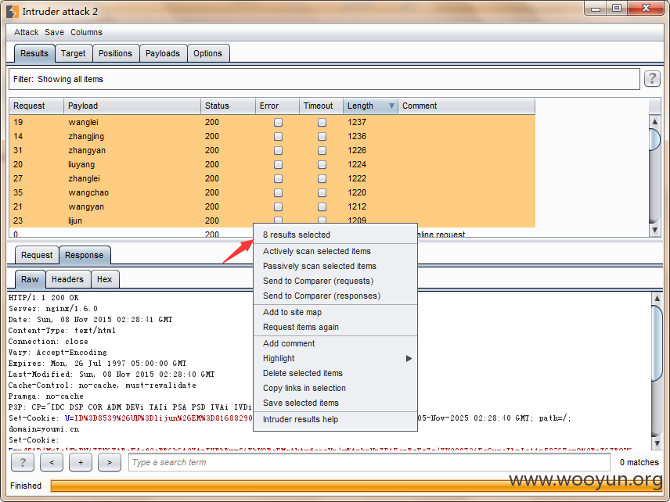The width and height of the screenshot is (670, 502).
Task: Switch to the Target tab
Action: [x=73, y=53]
